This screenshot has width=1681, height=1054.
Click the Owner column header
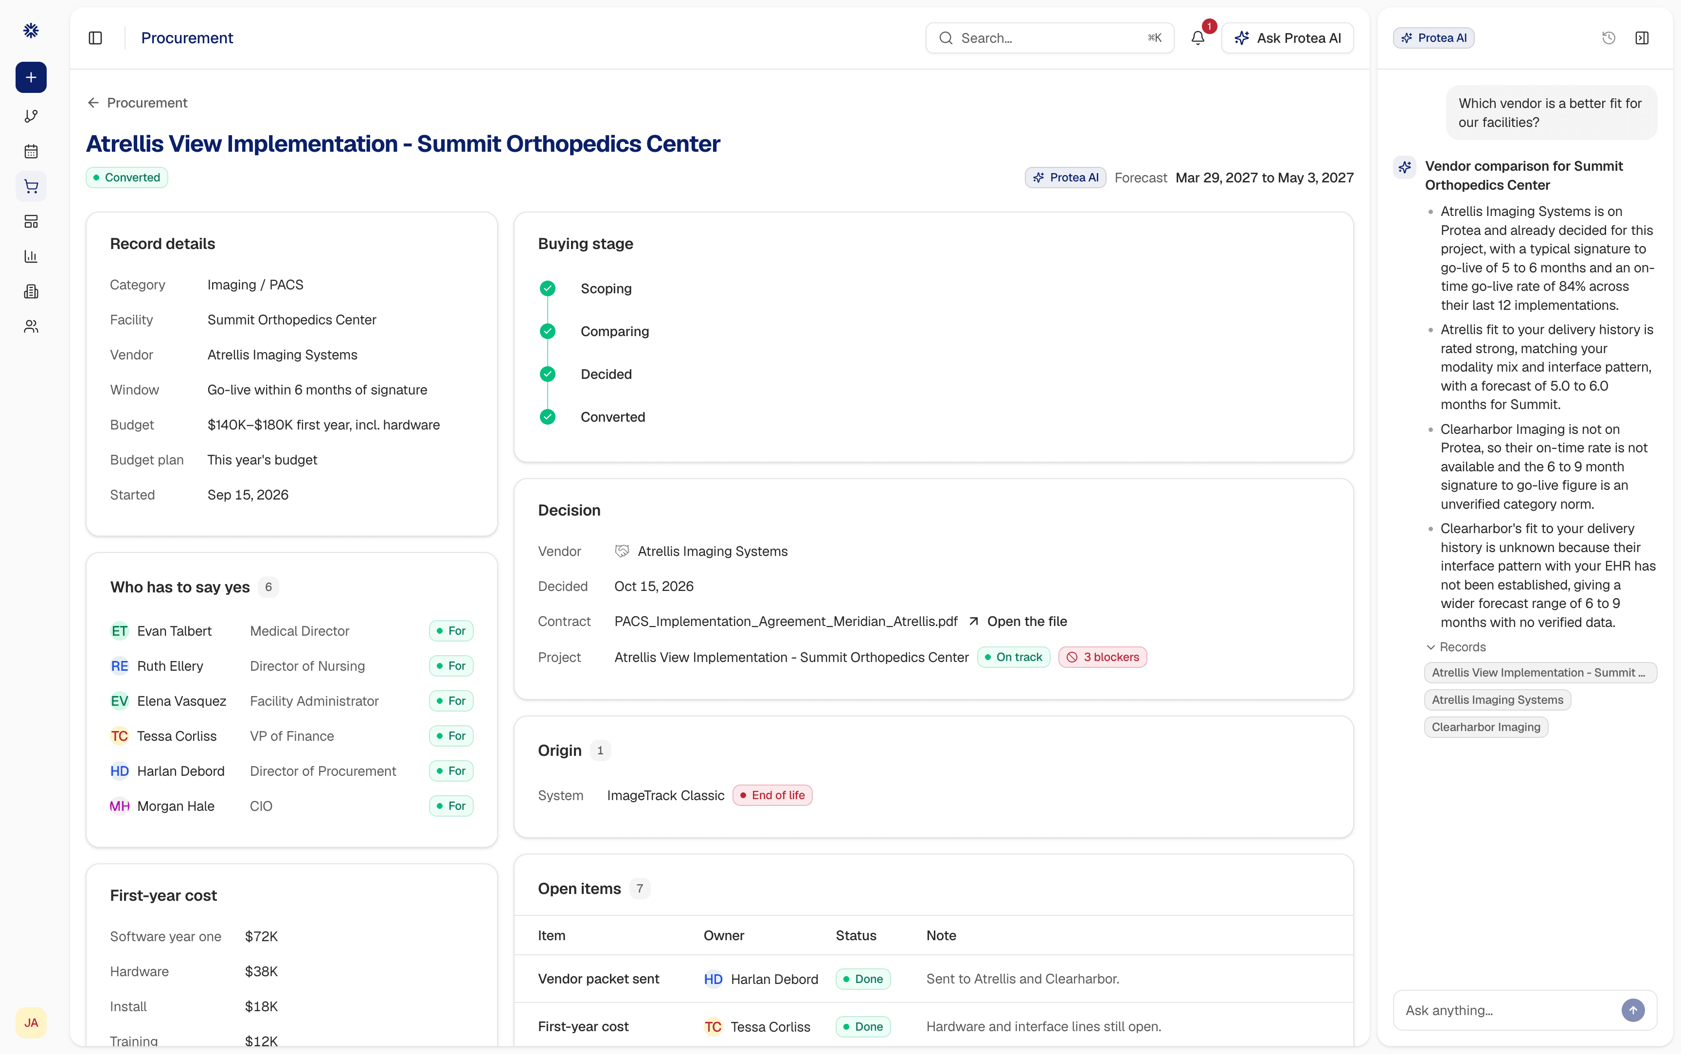point(723,935)
